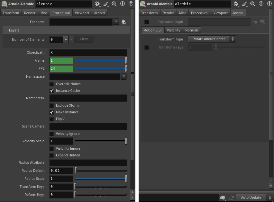Click scroll down arrow in left panel
This screenshot has height=202, width=274.
coord(132,198)
